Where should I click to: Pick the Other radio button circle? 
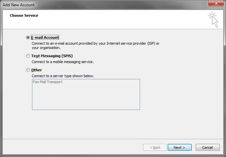(x=28, y=70)
